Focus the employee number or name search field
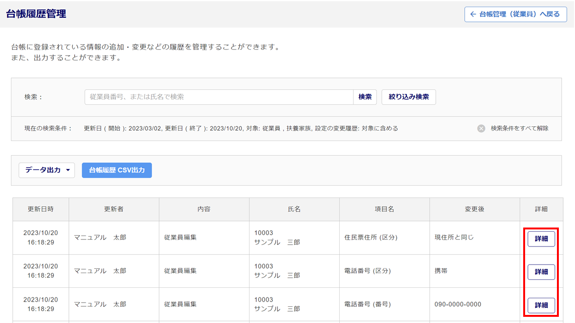 219,97
